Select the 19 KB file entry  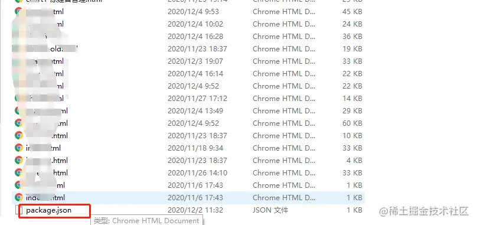(x=188, y=48)
